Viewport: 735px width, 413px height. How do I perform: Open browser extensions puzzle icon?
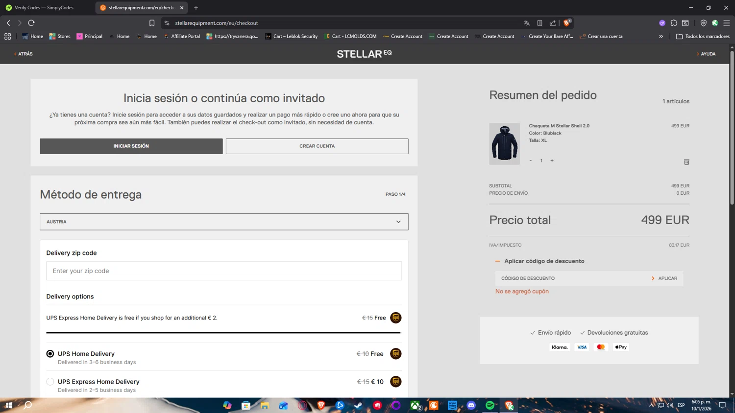pyautogui.click(x=674, y=23)
